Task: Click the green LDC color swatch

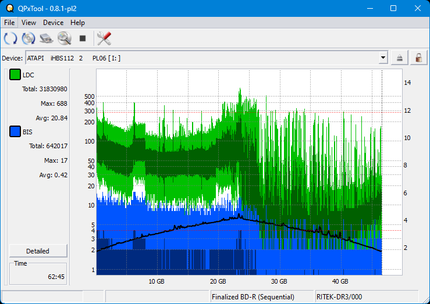Action: coord(15,75)
